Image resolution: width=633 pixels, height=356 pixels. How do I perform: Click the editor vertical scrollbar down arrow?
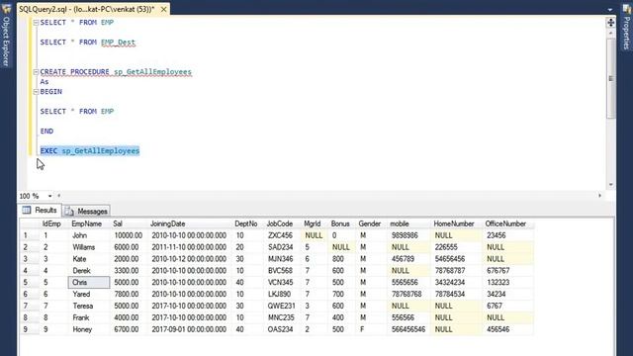tap(611, 185)
